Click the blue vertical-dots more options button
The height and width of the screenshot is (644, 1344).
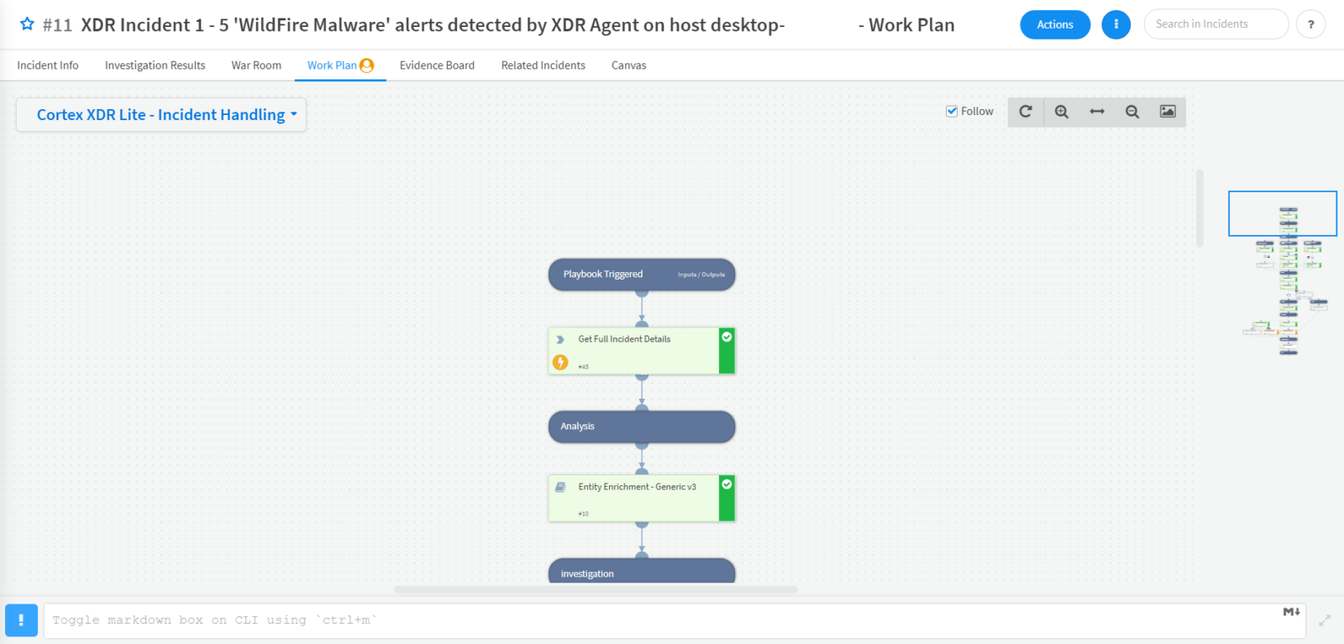pos(1116,24)
